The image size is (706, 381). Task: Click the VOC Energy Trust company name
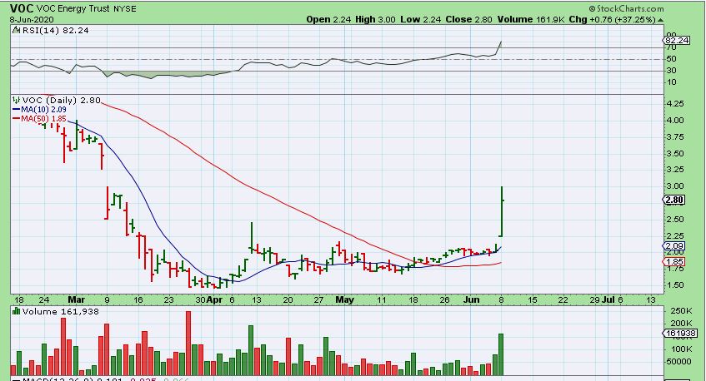click(x=73, y=8)
